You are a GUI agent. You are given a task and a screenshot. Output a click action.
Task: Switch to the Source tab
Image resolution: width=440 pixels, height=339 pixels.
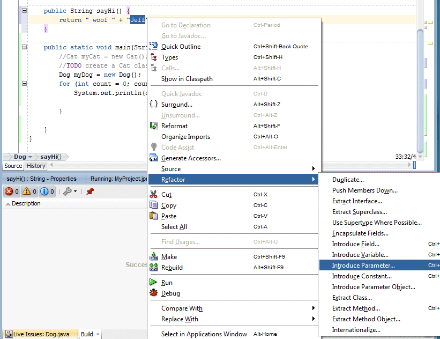[13, 166]
